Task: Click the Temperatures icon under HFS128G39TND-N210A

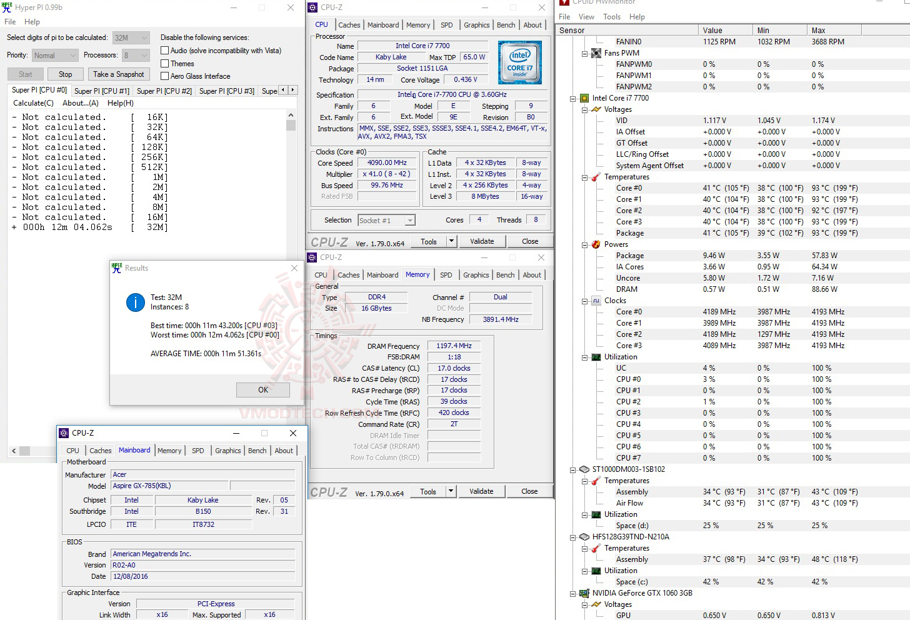Action: 596,548
